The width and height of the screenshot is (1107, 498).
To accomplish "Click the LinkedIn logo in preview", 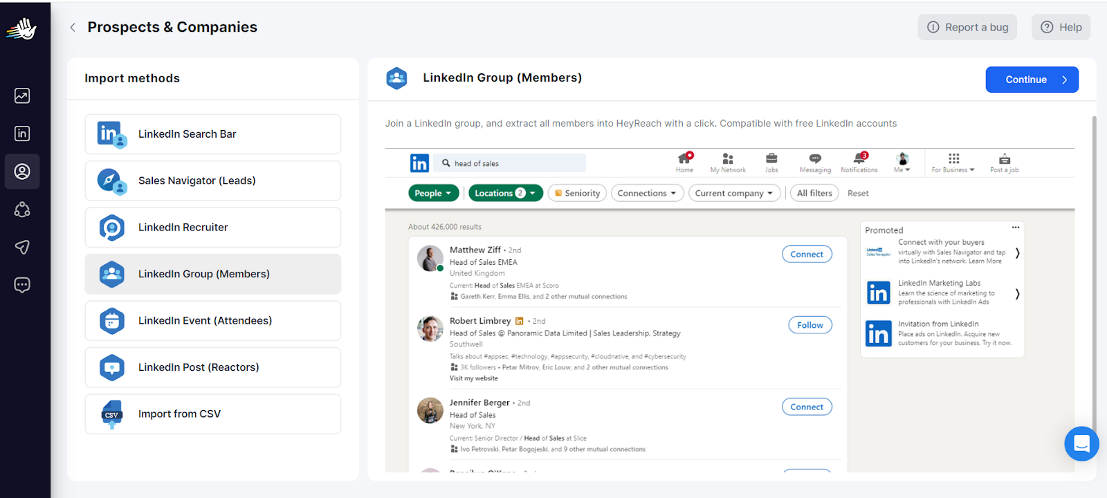I will pos(419,163).
